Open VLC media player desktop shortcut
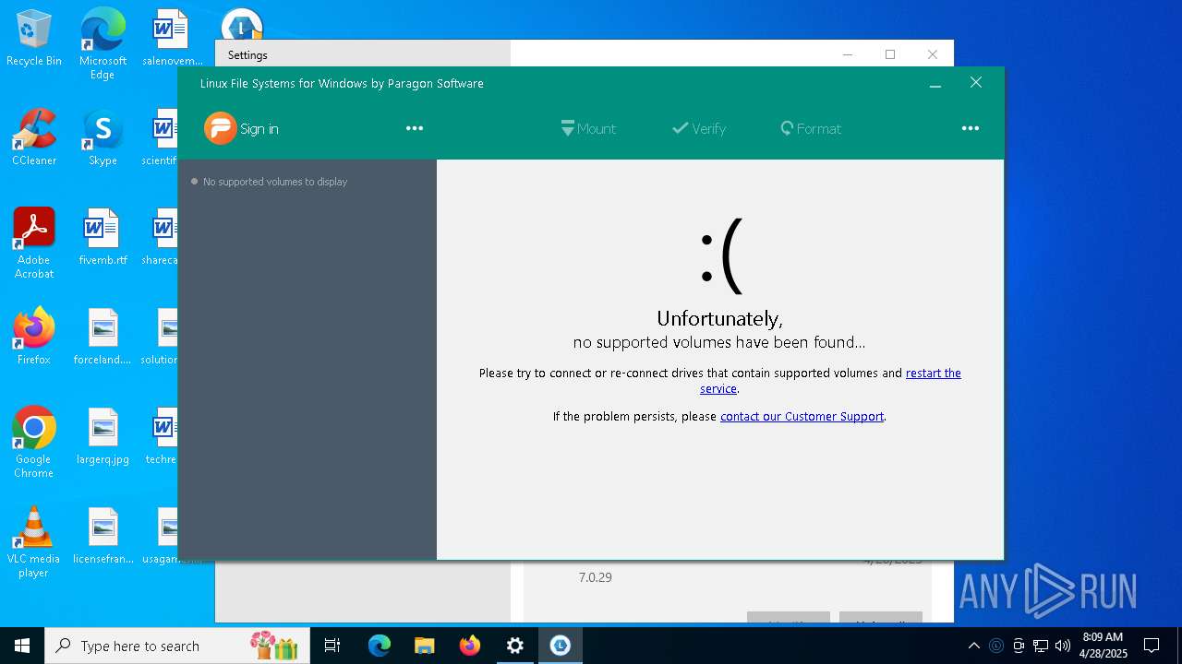The height and width of the screenshot is (664, 1182). tap(34, 542)
